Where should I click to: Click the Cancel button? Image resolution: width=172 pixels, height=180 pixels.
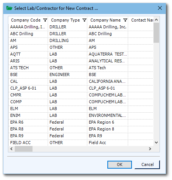tap(147, 164)
